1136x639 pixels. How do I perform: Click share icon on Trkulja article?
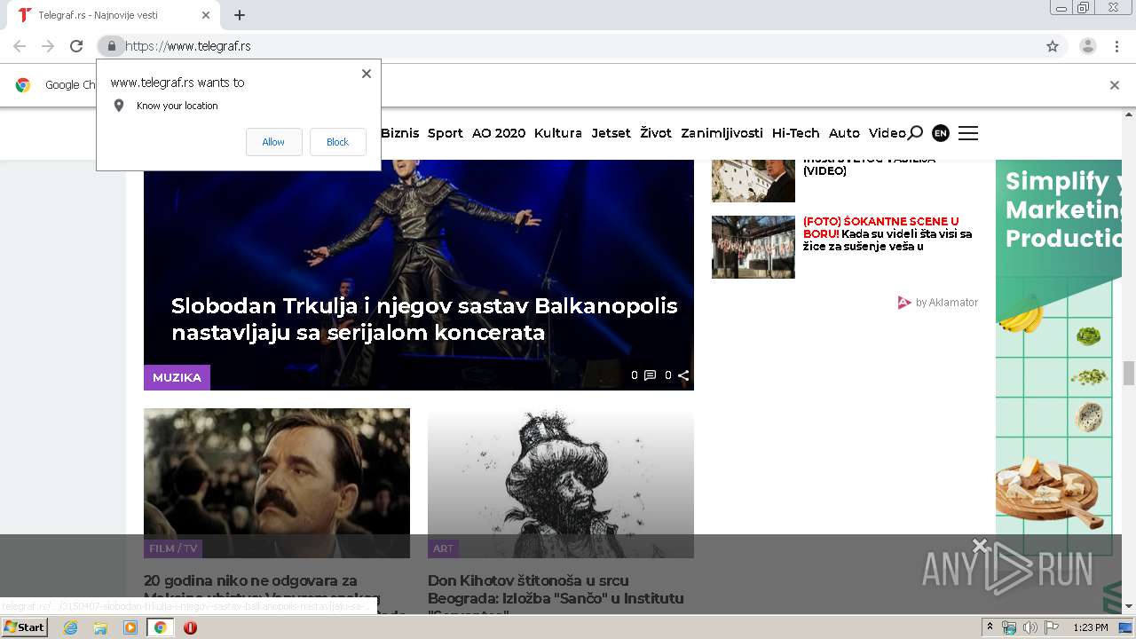click(683, 375)
